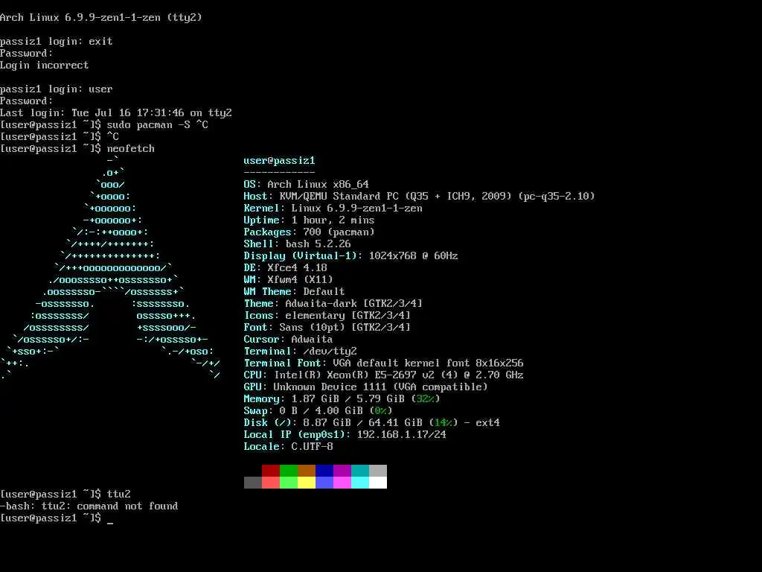Click the bright salmon-red color block
Viewport: 762px width, 572px height.
click(271, 483)
